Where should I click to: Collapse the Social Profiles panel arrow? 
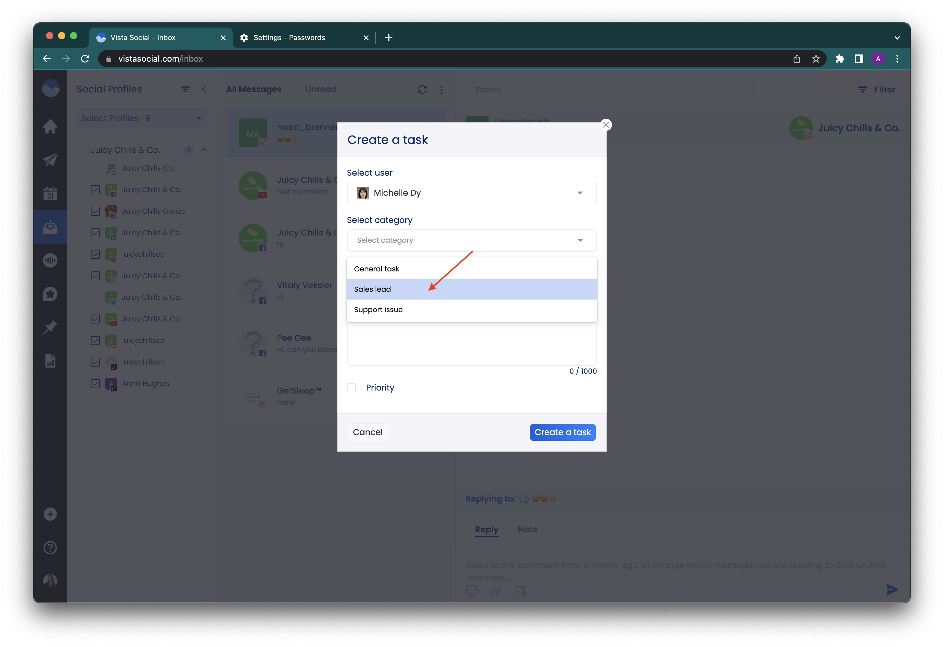204,89
